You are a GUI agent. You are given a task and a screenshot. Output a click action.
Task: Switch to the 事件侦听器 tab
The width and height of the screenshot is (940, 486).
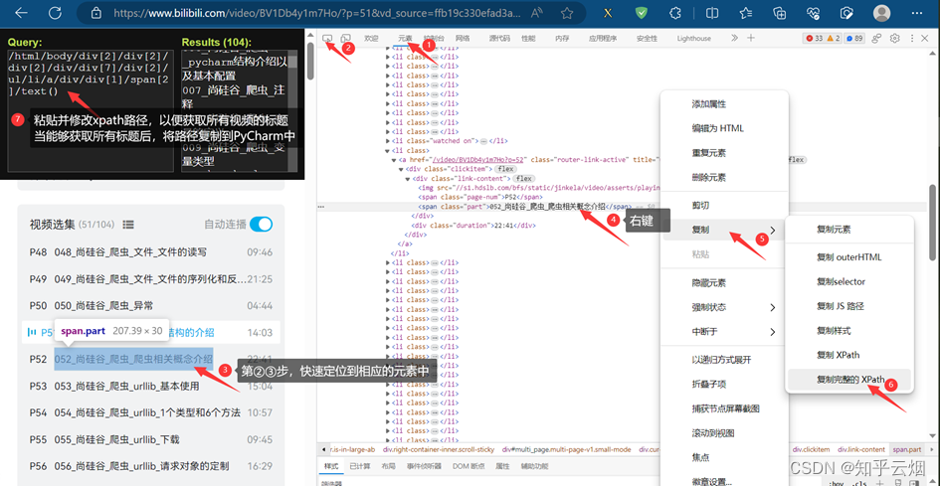pos(424,466)
